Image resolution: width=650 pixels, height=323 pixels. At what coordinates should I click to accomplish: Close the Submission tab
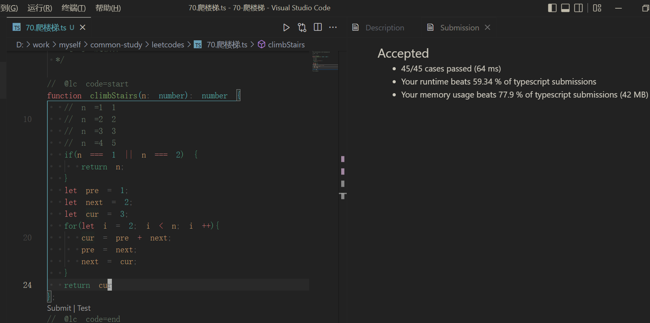coord(487,27)
